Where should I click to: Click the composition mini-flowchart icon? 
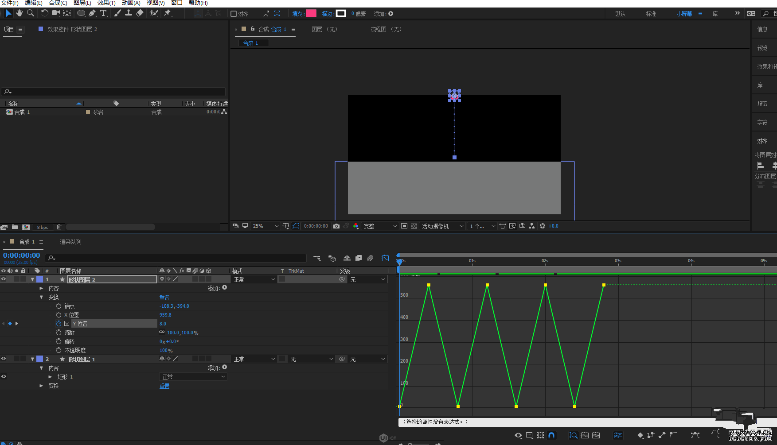click(317, 258)
